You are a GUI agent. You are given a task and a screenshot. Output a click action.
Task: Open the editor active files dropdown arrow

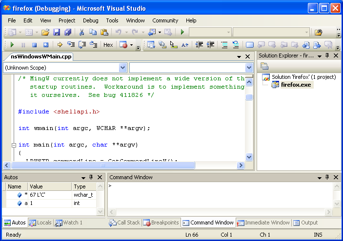click(x=239, y=57)
